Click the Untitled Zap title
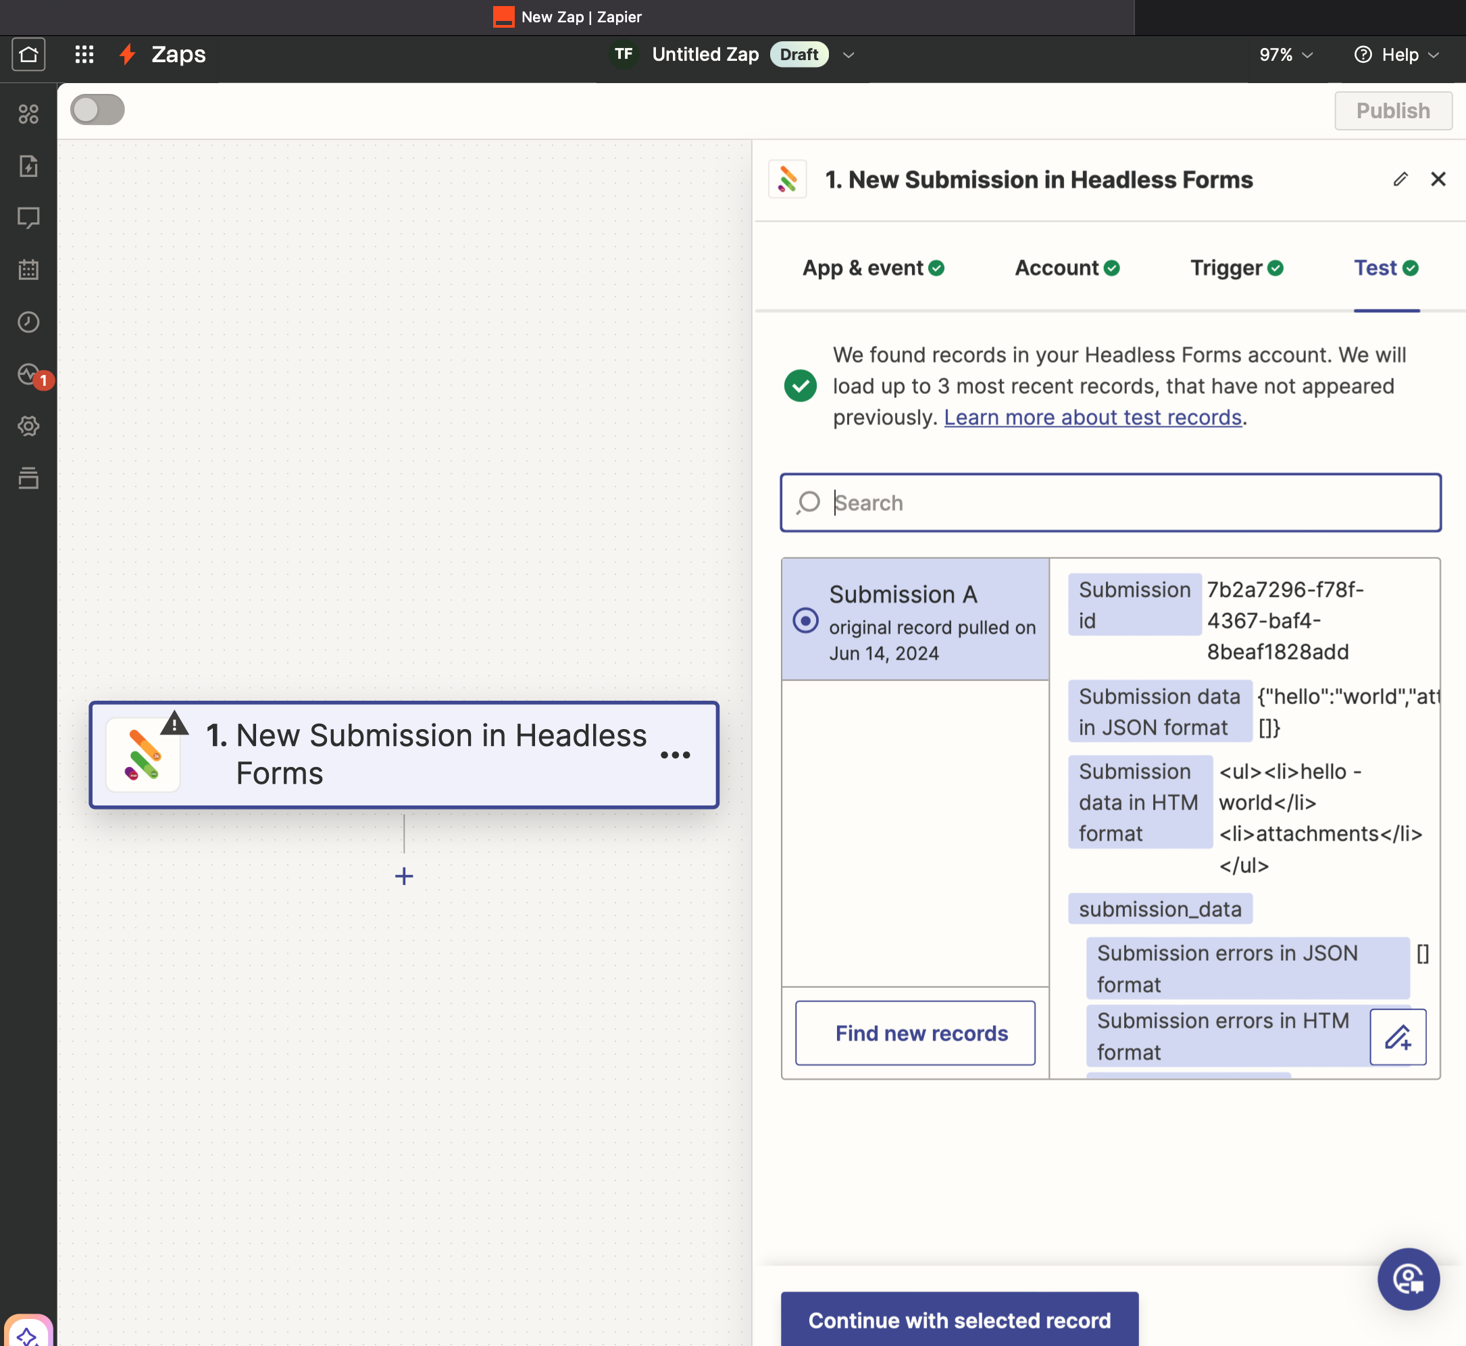 pos(705,55)
